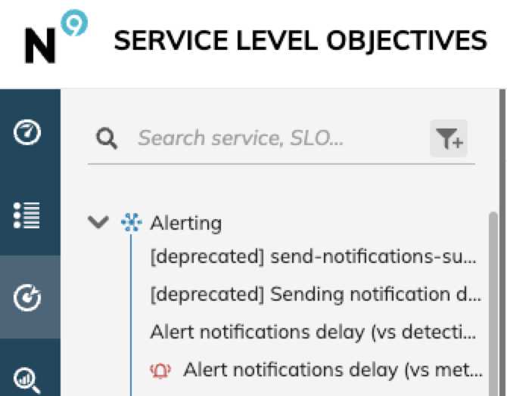This screenshot has height=396, width=507.
Task: Click the outer page scrollbar at right edge
Action: 502,243
